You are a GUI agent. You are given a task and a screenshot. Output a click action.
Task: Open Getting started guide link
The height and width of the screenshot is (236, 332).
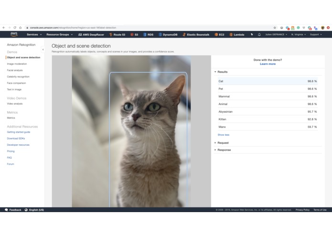pyautogui.click(x=19, y=132)
